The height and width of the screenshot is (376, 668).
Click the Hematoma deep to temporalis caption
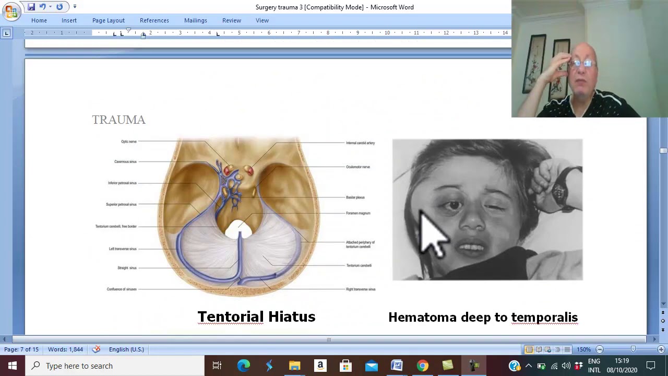click(x=483, y=317)
